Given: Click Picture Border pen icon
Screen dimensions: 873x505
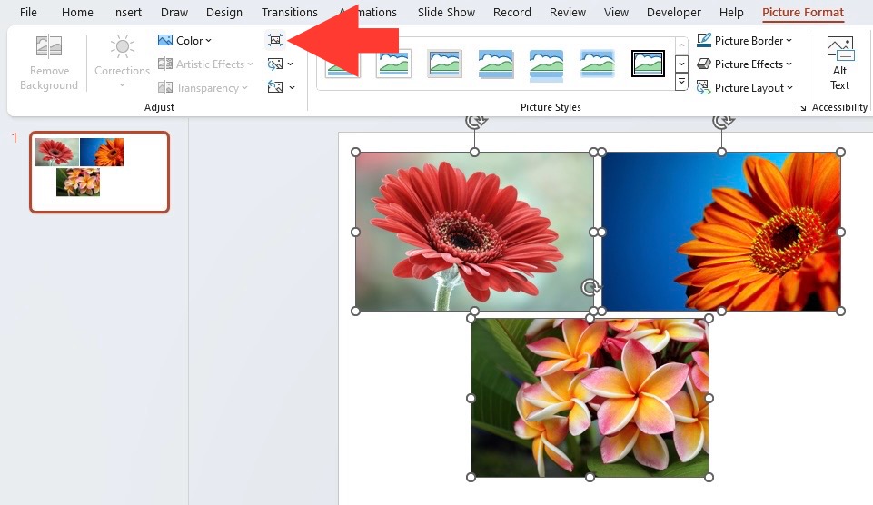Looking at the screenshot, I should tap(704, 40).
